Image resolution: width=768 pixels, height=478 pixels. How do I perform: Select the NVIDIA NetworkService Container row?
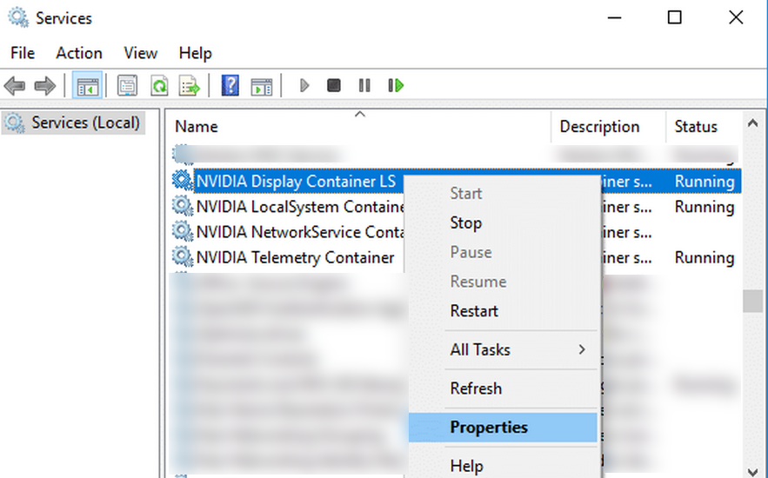pos(456,231)
